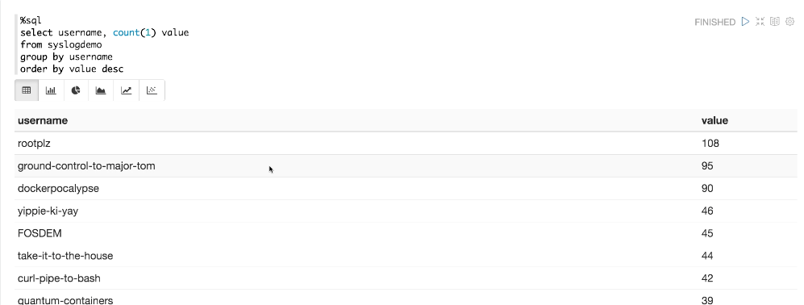Select the ground-control-to-major-tom row
Image resolution: width=804 pixels, height=305 pixels.
(x=406, y=166)
